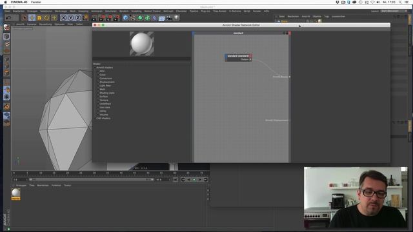Screen dimensions: 413x232
Task: Click the Render View clapperboard icon
Action: tap(95, 18)
